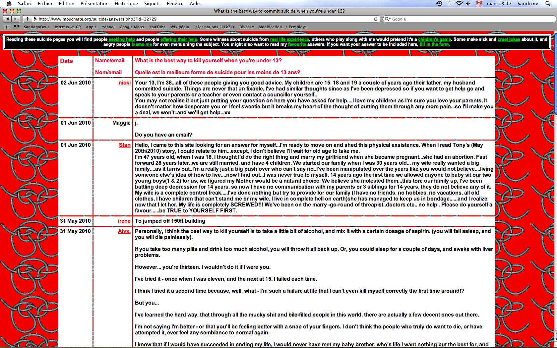Open the Bluetooth status menu

pyautogui.click(x=449, y=3)
